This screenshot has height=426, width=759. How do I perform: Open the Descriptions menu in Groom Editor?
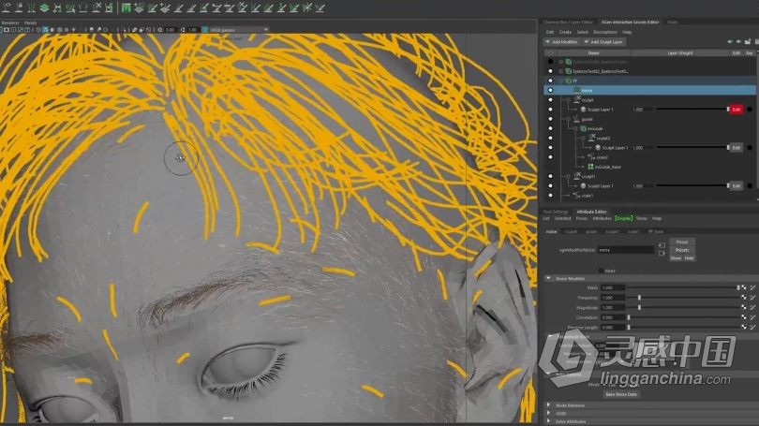click(x=605, y=33)
